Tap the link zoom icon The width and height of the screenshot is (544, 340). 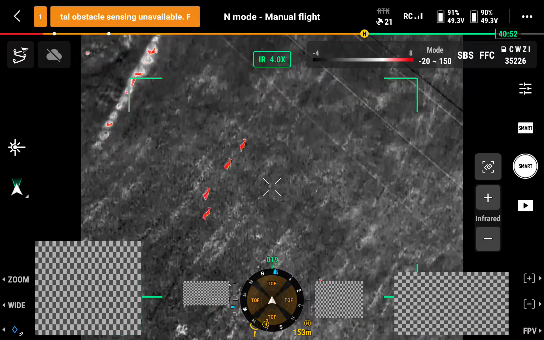pos(488,167)
